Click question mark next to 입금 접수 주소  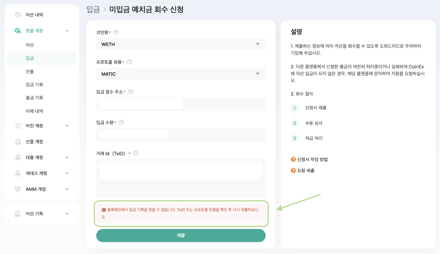(x=131, y=92)
